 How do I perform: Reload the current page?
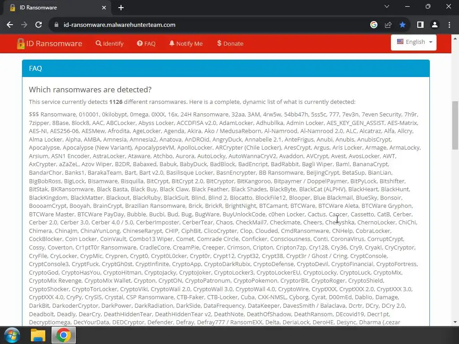pyautogui.click(x=39, y=25)
